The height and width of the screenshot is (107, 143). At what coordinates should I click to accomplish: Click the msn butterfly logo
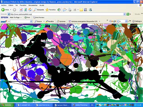point(4,21)
